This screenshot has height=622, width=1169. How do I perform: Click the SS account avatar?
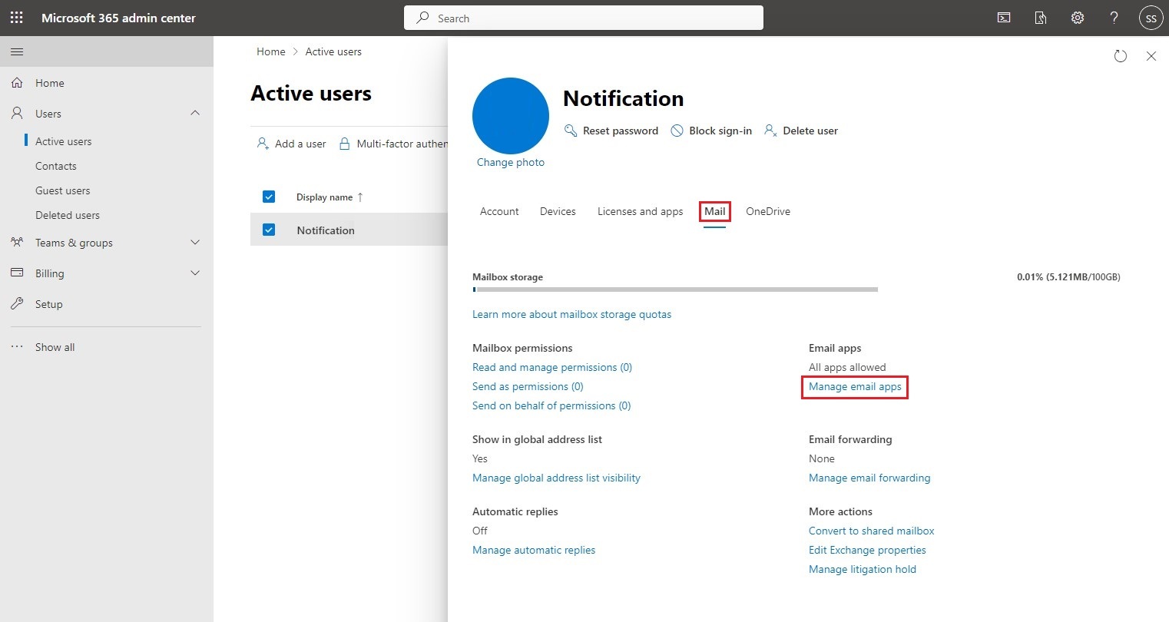pos(1150,17)
